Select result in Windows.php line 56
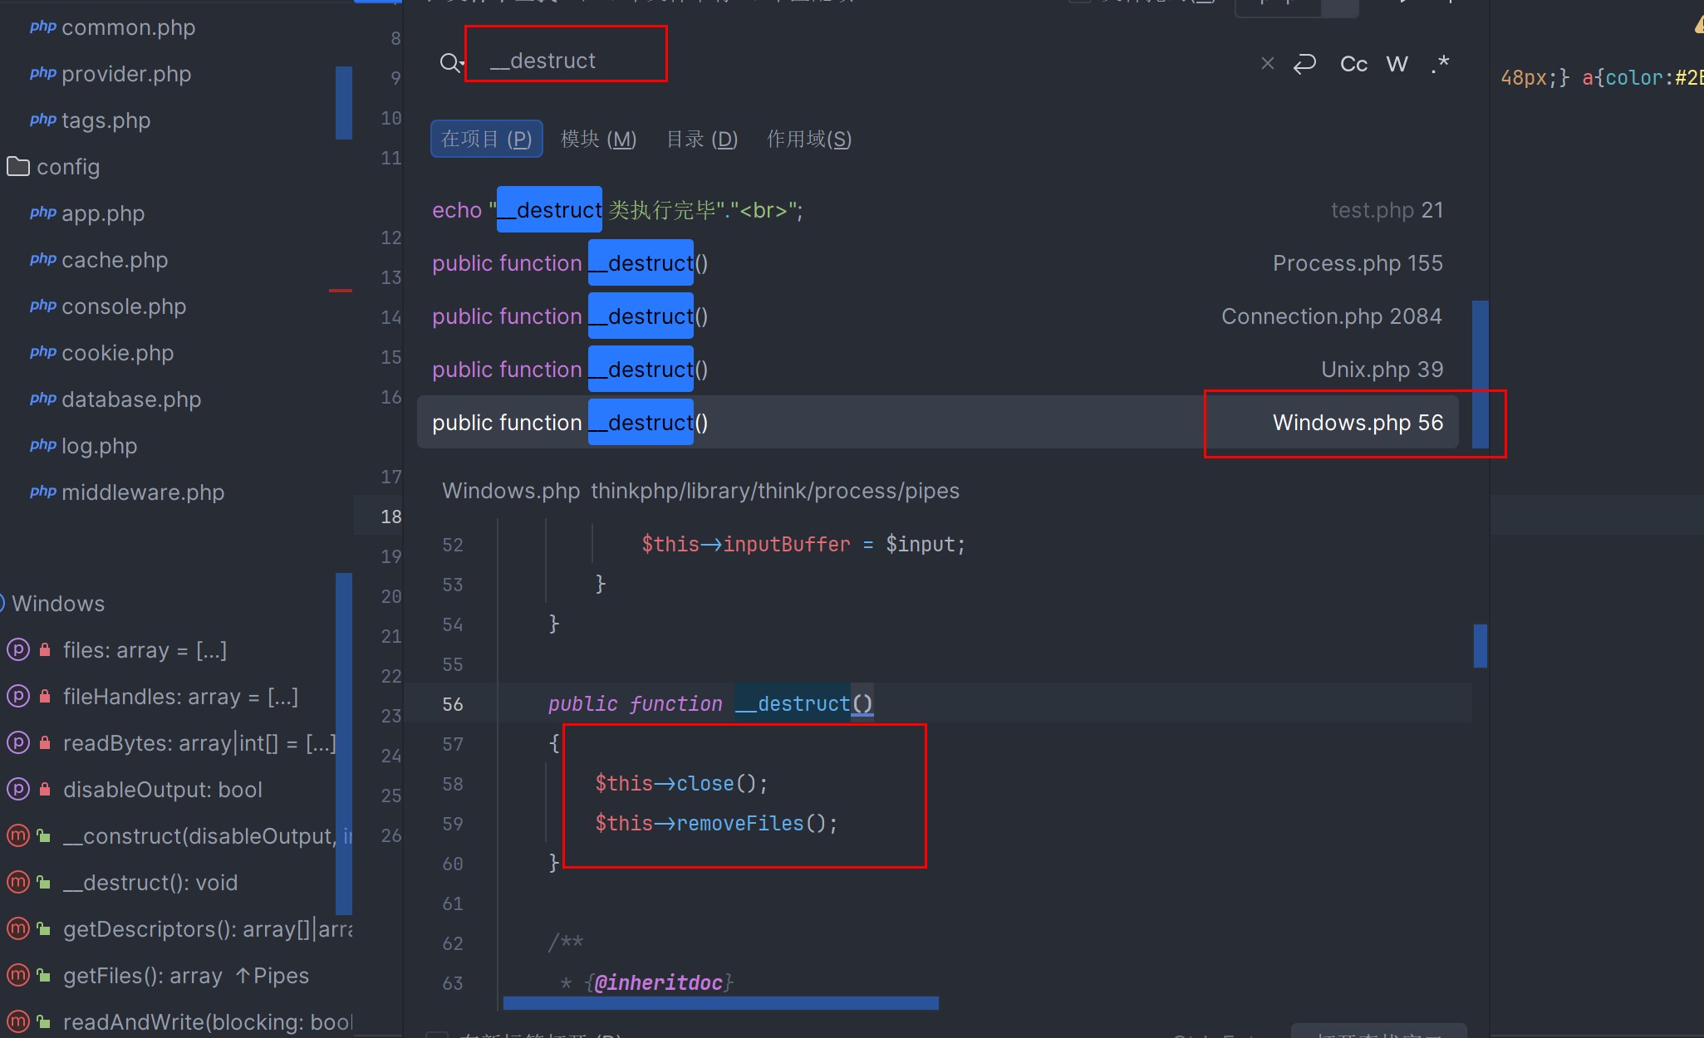The image size is (1704, 1038). [937, 423]
